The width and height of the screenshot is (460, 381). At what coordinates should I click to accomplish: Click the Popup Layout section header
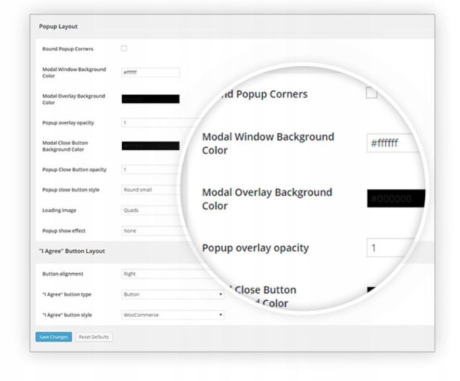[58, 26]
